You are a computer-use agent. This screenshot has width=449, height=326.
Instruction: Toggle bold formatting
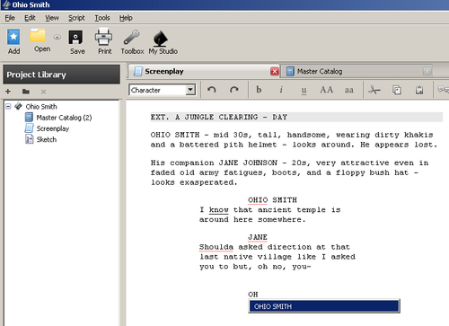259,90
